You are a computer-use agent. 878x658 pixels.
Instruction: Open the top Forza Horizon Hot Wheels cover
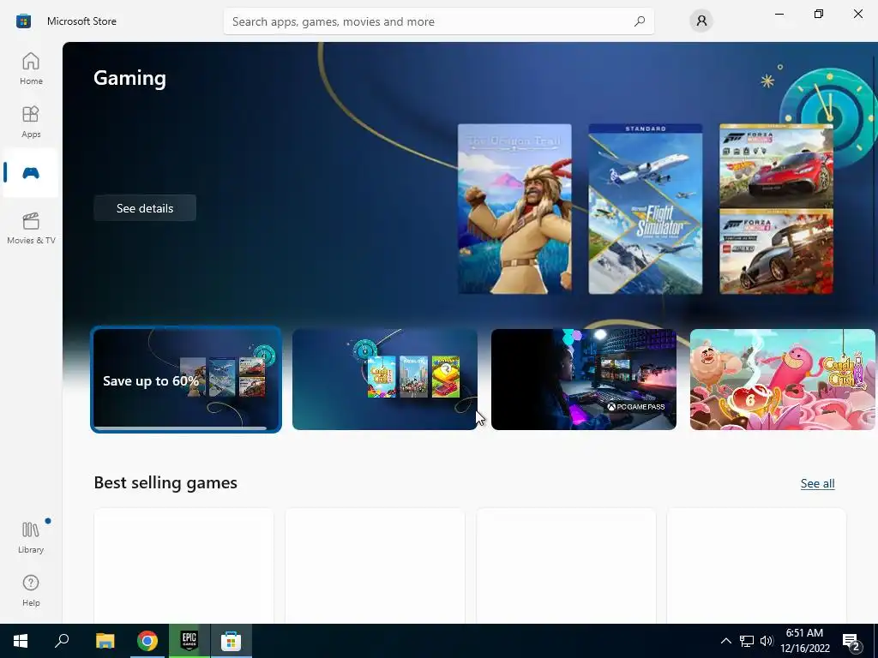776,165
